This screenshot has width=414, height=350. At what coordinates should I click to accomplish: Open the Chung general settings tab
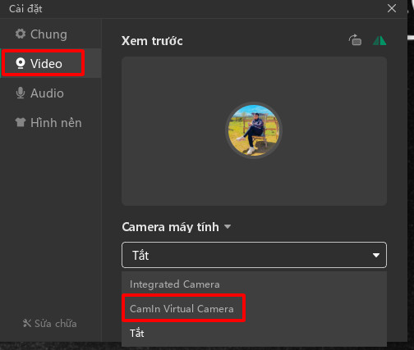(51, 34)
